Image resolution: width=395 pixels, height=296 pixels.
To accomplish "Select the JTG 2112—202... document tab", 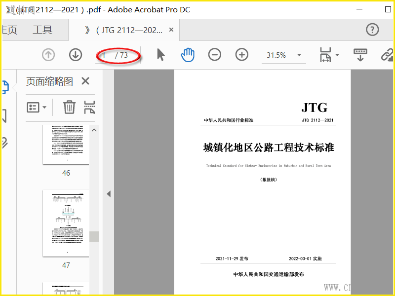I will (x=123, y=30).
